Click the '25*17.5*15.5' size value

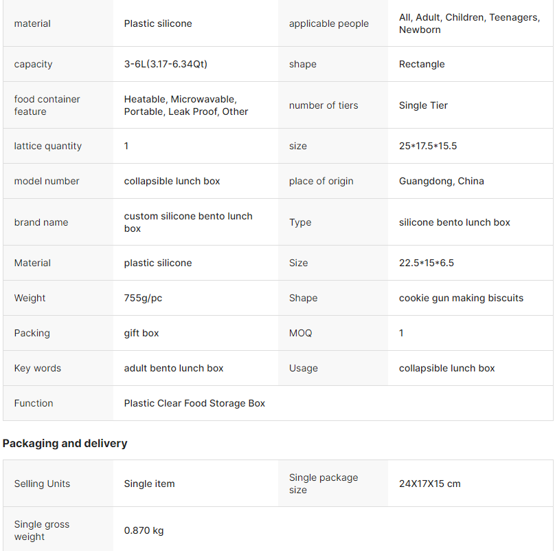coord(428,146)
